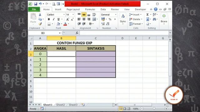
Task: Click the Insert Function fx button
Action: coord(77,33)
